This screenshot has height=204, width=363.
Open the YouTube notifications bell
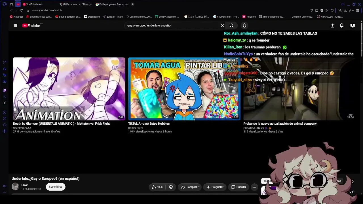pos(342,25)
